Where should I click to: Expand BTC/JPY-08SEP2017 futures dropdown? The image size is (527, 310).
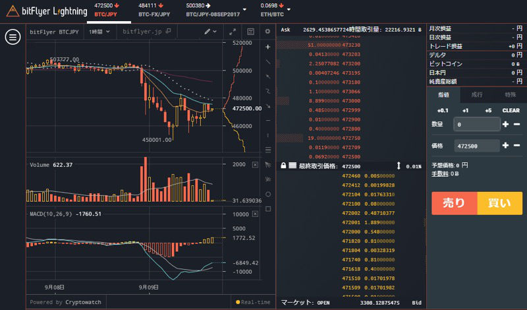point(244,9)
